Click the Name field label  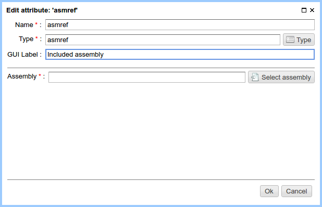[24, 25]
